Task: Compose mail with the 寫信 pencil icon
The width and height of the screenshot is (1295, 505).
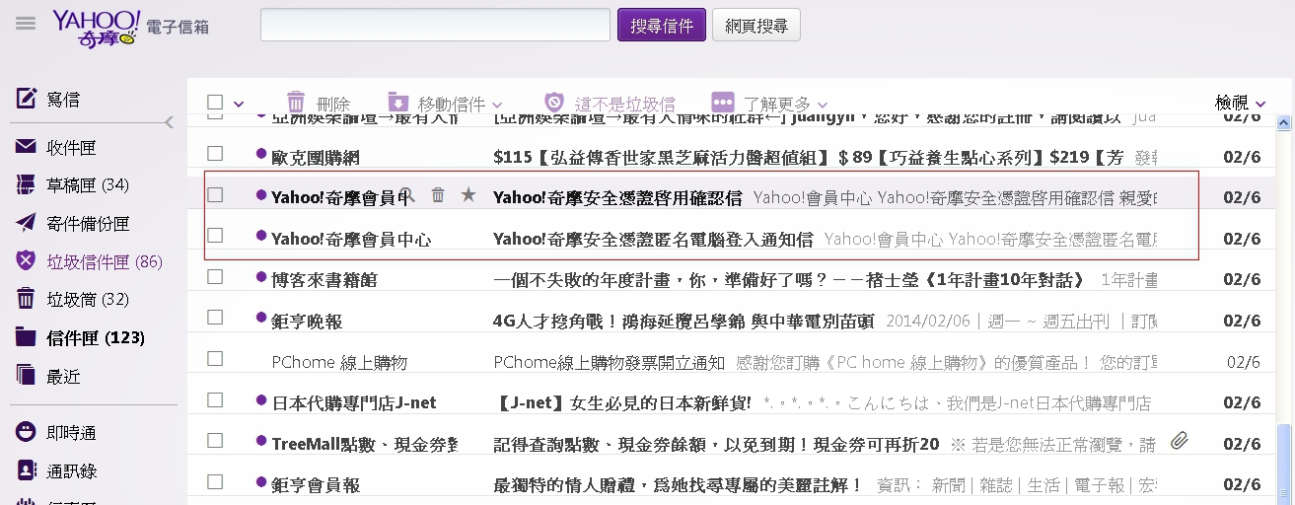Action: tap(27, 99)
